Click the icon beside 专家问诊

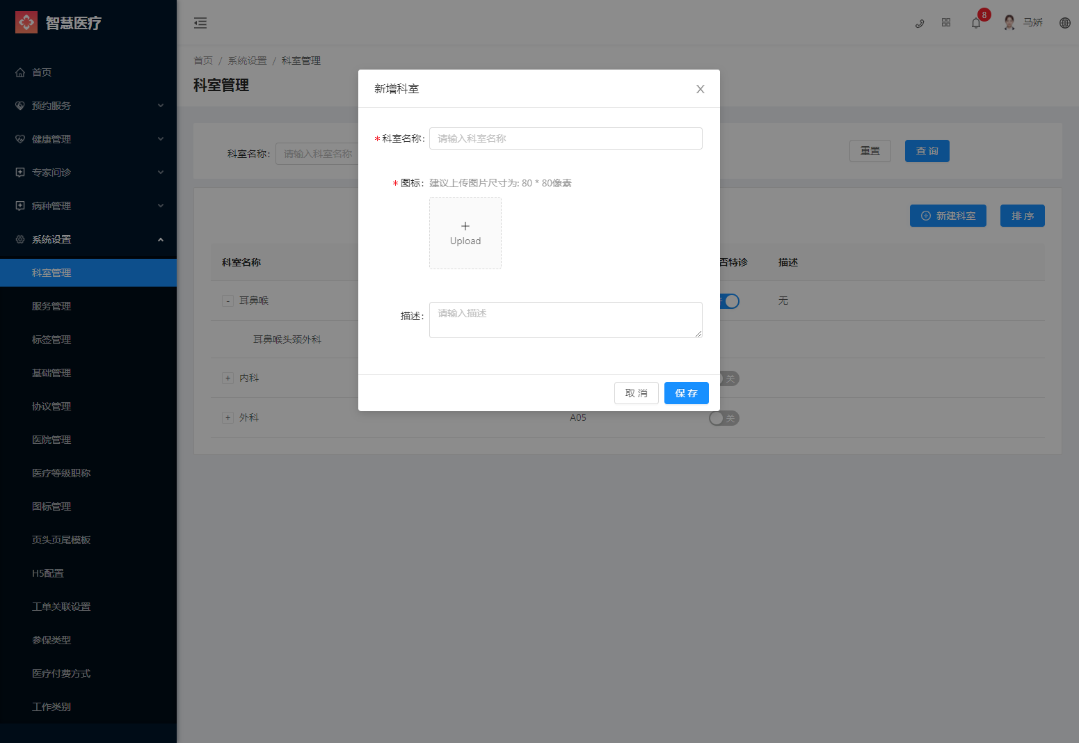click(20, 173)
